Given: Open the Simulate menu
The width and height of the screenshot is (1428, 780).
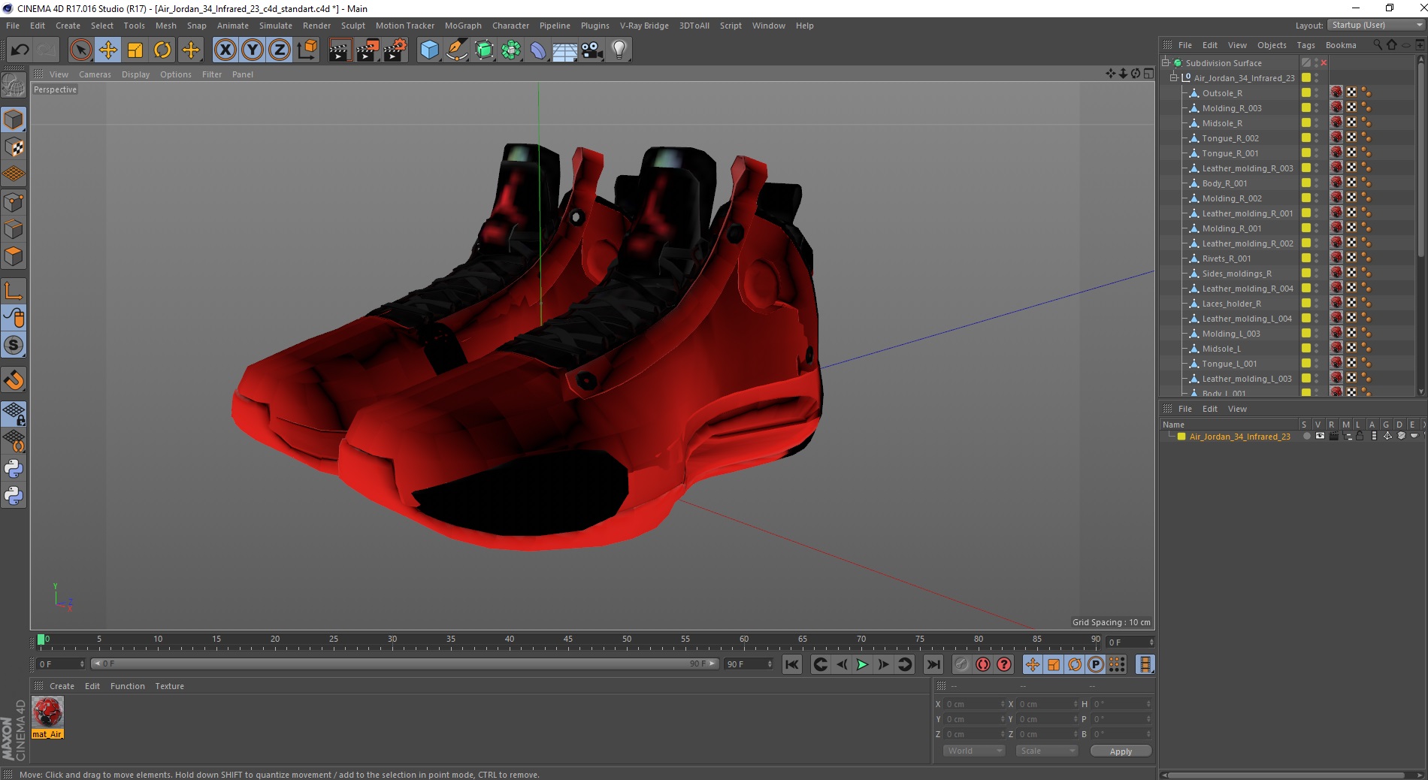Looking at the screenshot, I should 275,26.
